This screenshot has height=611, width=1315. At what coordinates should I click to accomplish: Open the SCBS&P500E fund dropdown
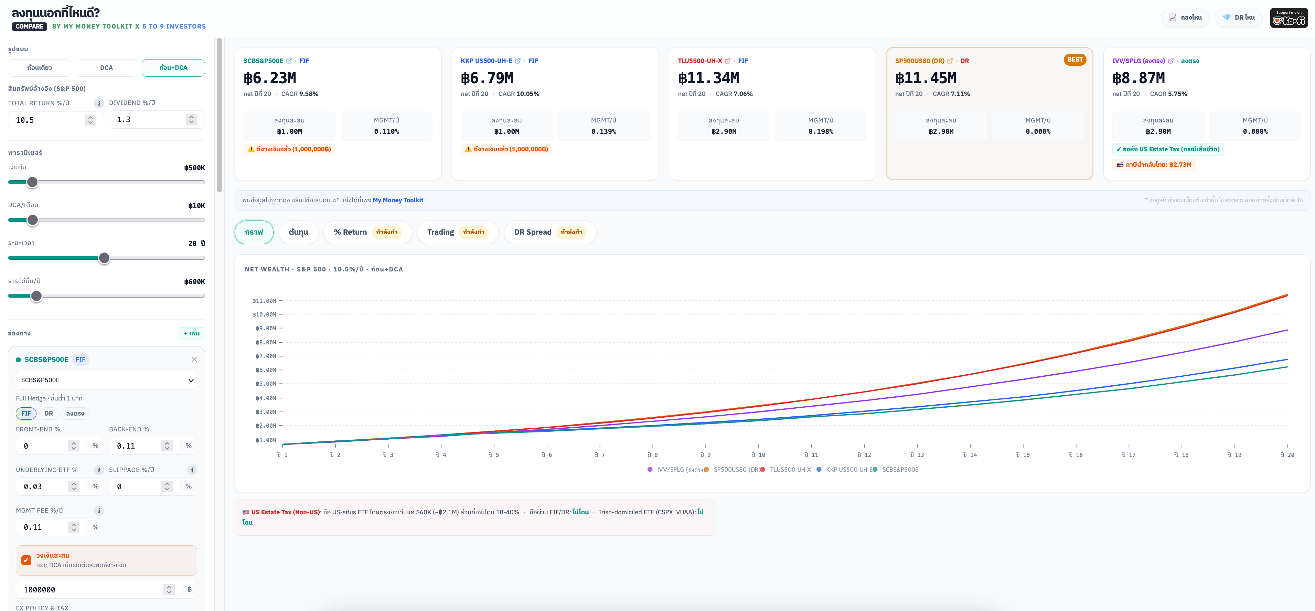[x=107, y=380]
